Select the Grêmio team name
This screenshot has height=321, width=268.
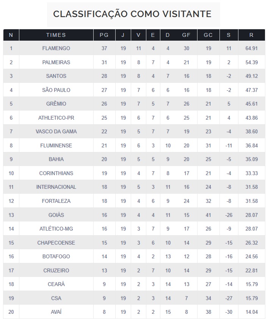56,104
